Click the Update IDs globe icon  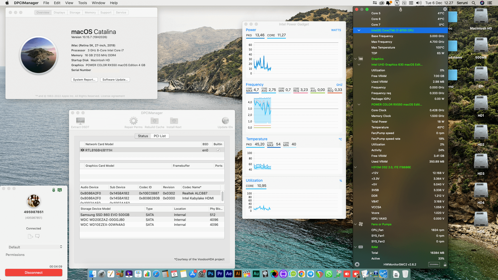coord(225,121)
